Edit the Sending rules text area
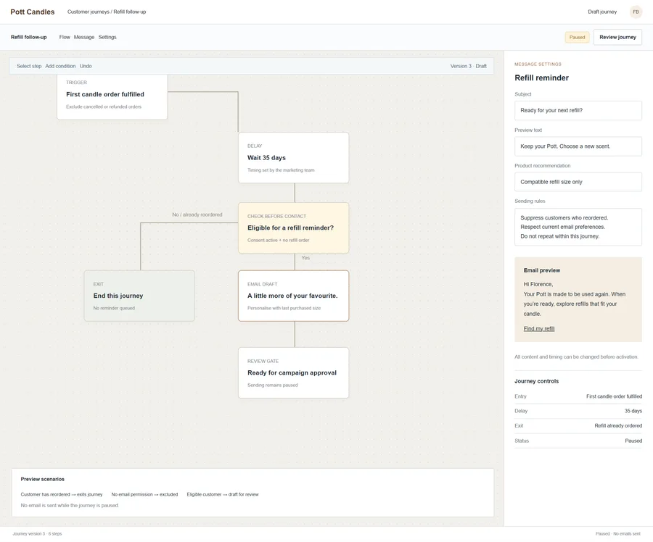This screenshot has width=653, height=542. 578,227
